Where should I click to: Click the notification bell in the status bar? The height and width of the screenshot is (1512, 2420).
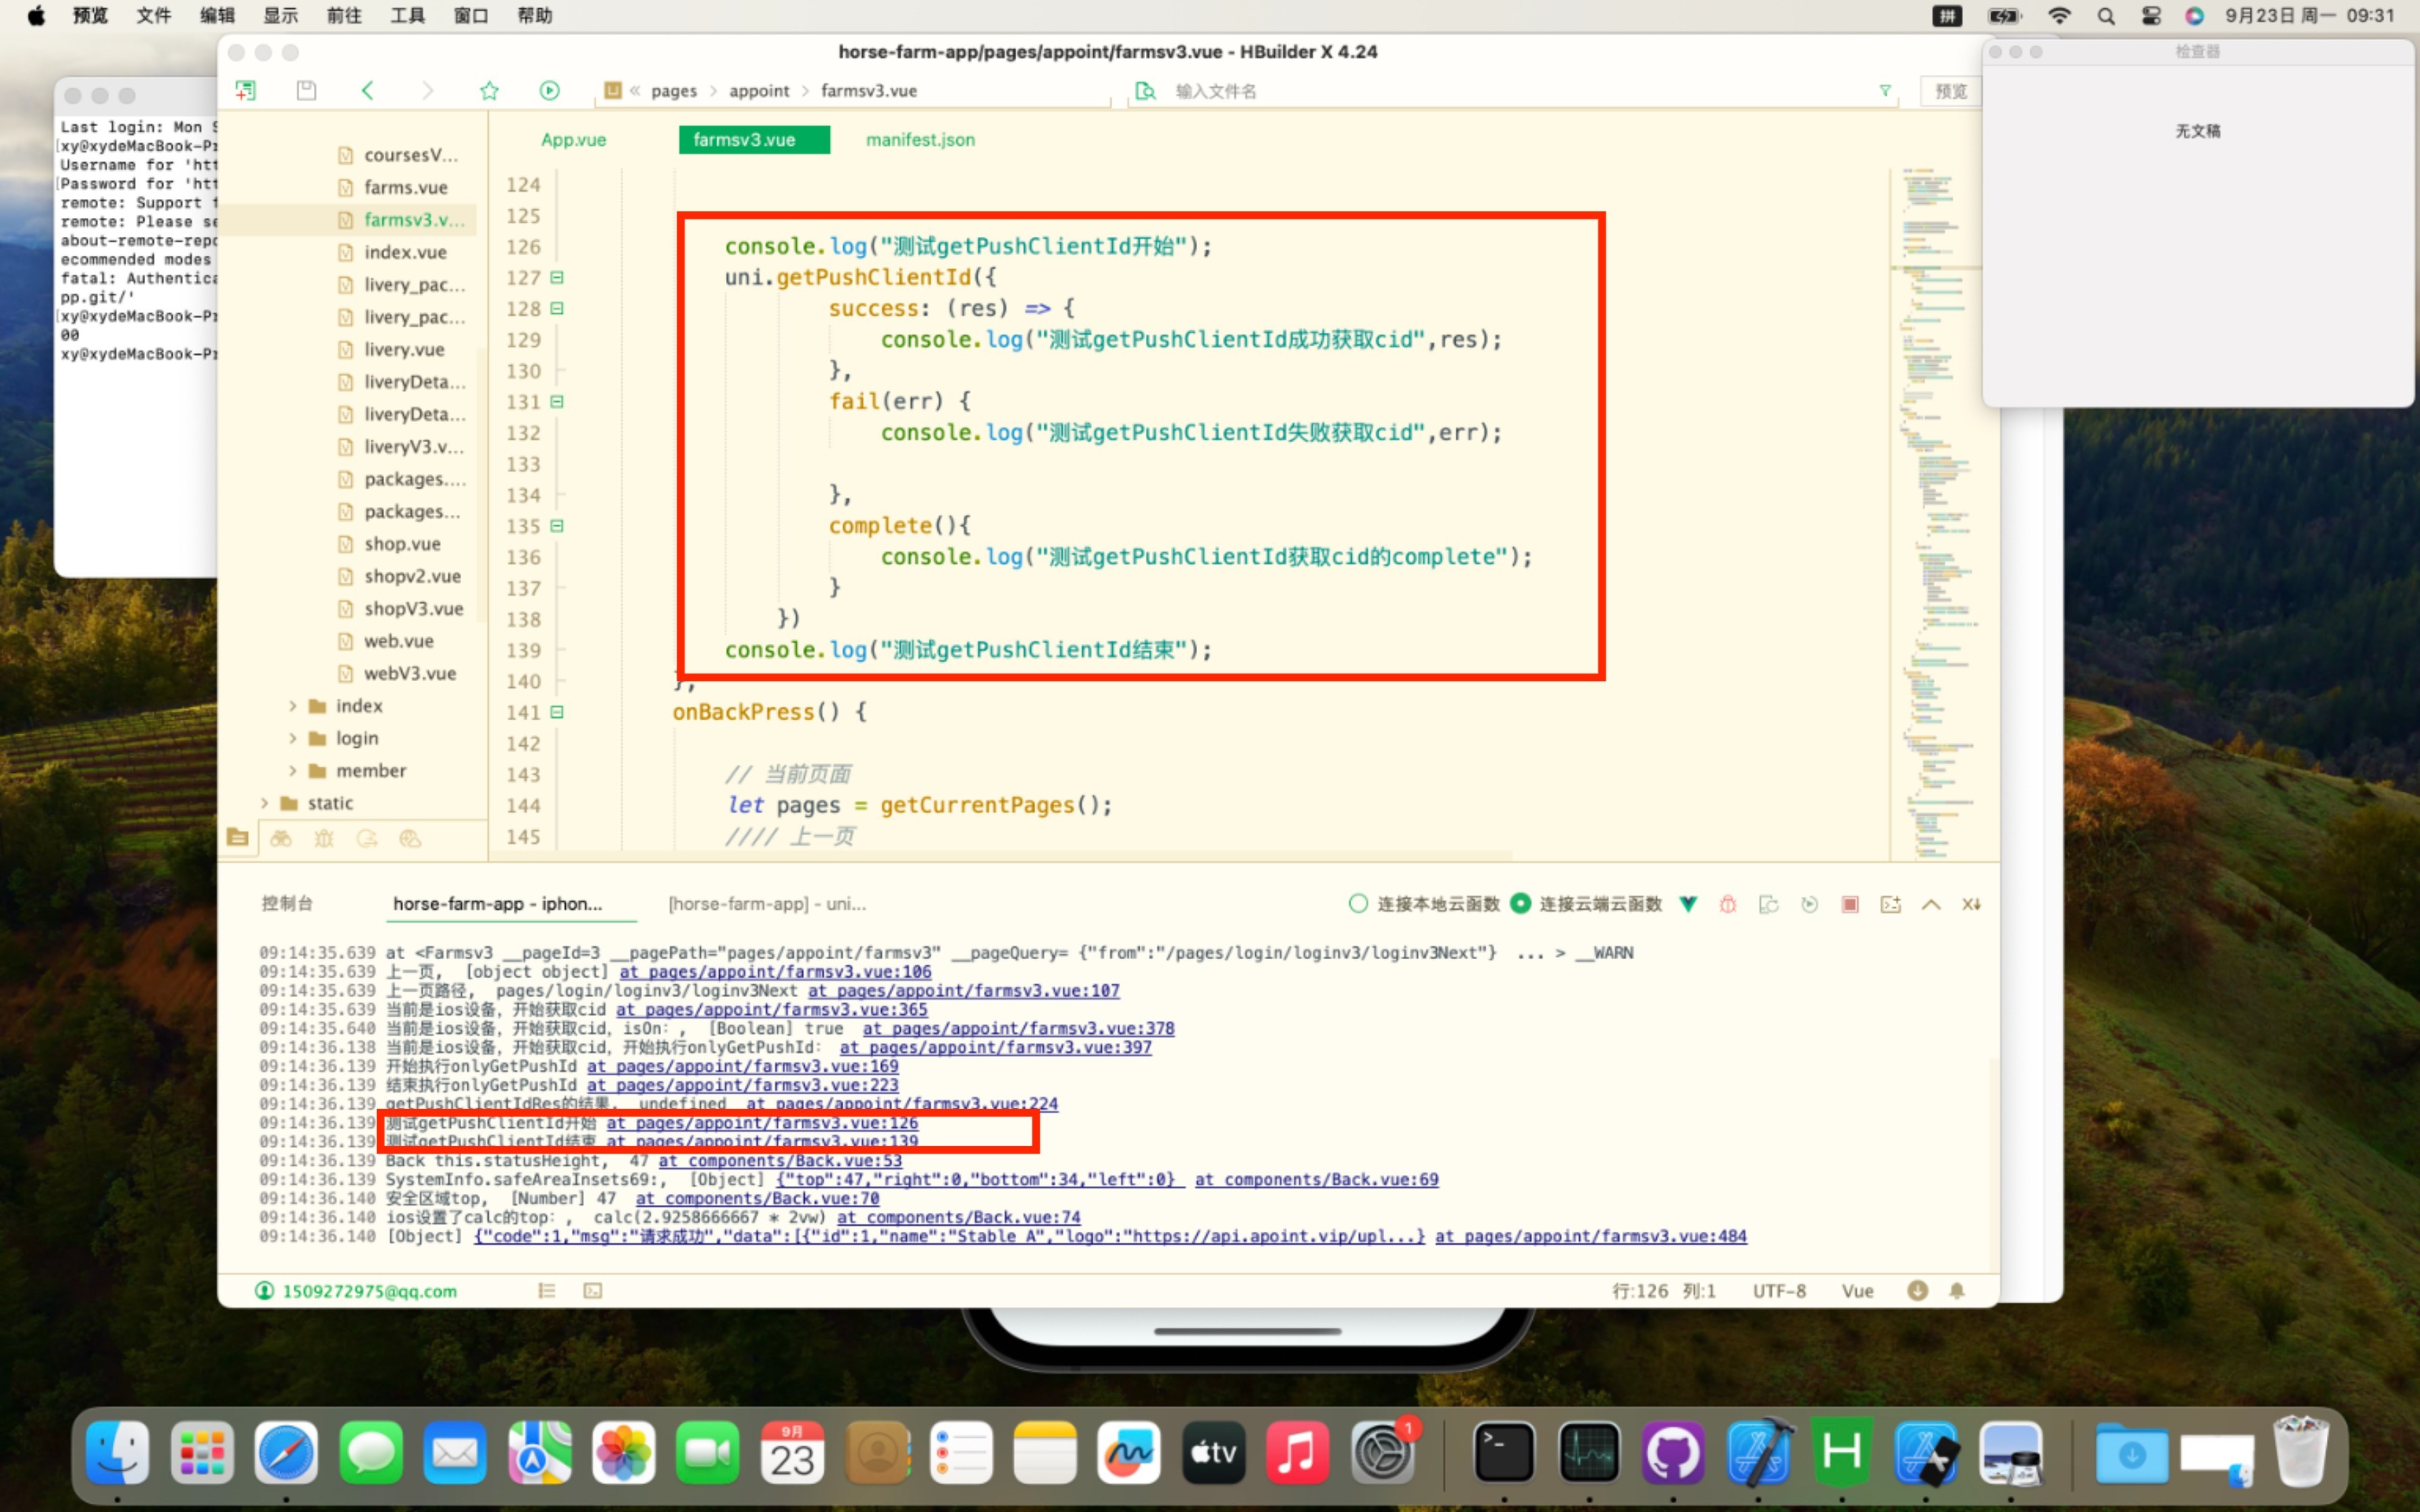[x=1957, y=1291]
